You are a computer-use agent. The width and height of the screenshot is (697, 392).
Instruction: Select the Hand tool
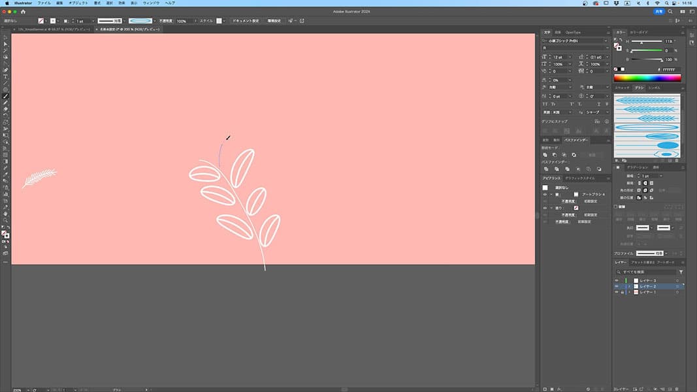click(x=5, y=214)
